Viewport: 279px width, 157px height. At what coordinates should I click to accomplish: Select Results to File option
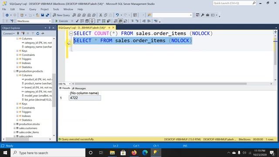[126, 21]
